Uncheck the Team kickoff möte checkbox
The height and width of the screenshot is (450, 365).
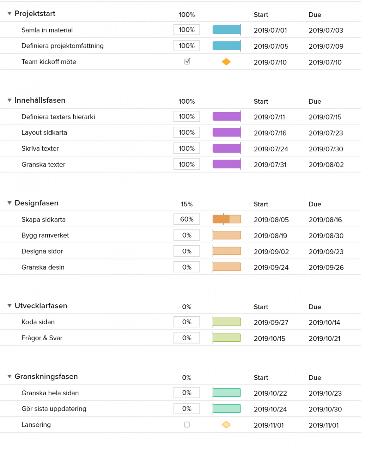click(187, 61)
